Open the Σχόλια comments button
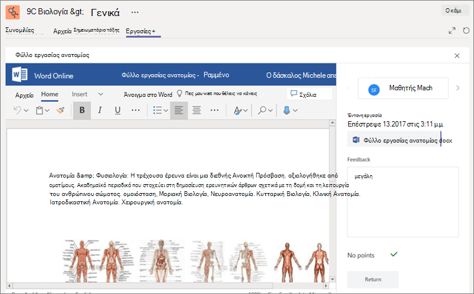The height and width of the screenshot is (294, 474). click(x=309, y=94)
